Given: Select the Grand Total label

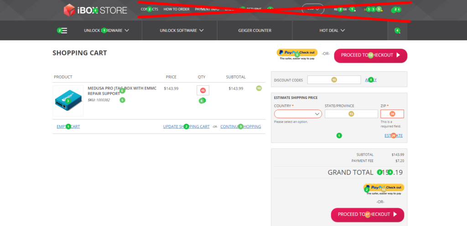Looking at the screenshot, I should (350, 172).
